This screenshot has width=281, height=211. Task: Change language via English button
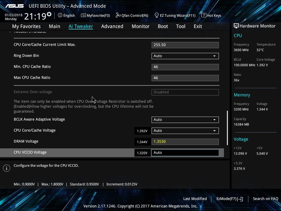69,15
